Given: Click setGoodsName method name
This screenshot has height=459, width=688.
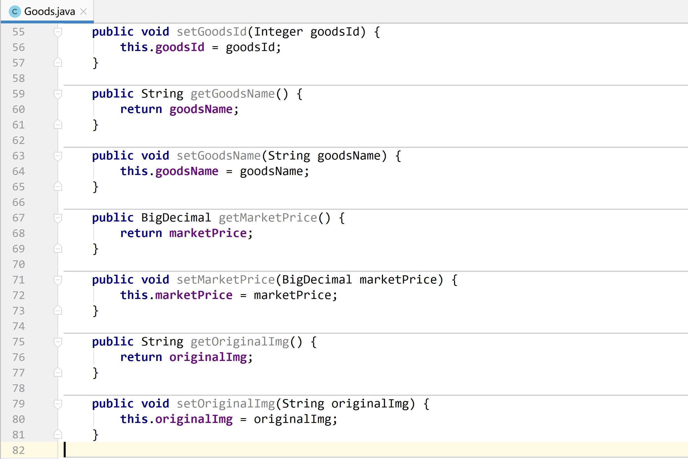Looking at the screenshot, I should pos(219,156).
